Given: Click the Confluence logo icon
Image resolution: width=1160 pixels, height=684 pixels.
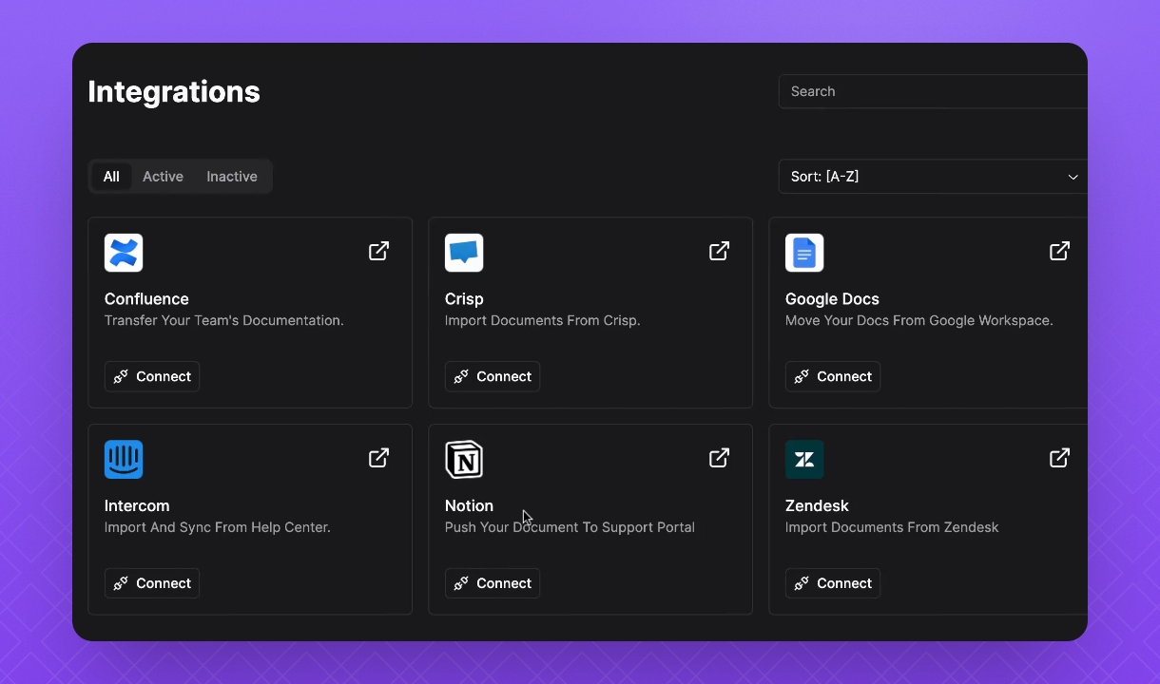Looking at the screenshot, I should [124, 253].
